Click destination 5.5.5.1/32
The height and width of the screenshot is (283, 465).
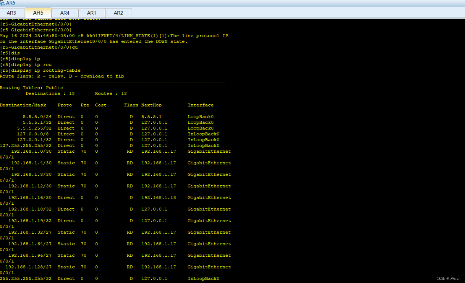click(x=37, y=123)
